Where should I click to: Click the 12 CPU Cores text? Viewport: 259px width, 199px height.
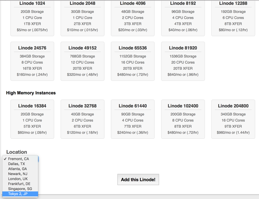(x=83, y=62)
